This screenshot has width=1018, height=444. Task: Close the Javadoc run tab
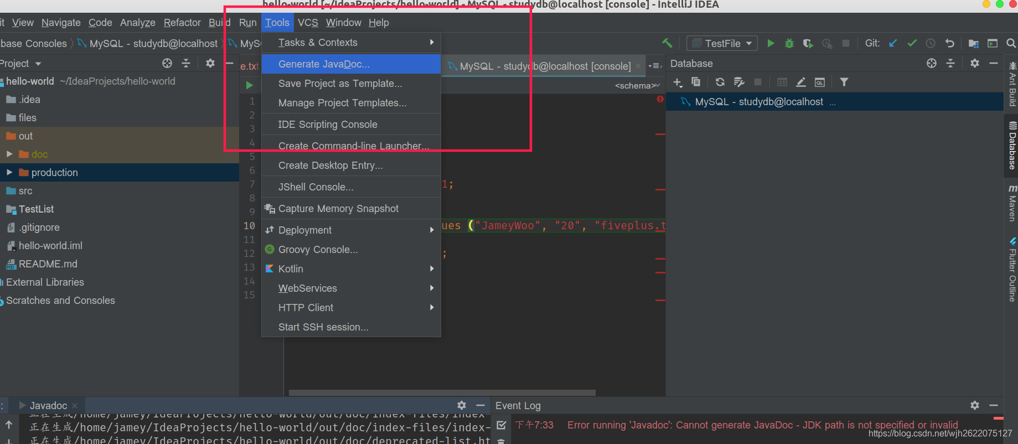tap(75, 406)
